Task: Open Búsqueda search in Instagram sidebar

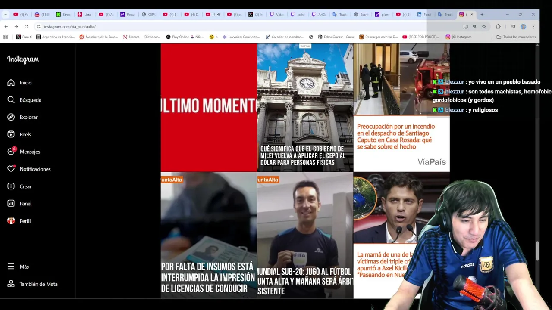Action: tap(24, 100)
